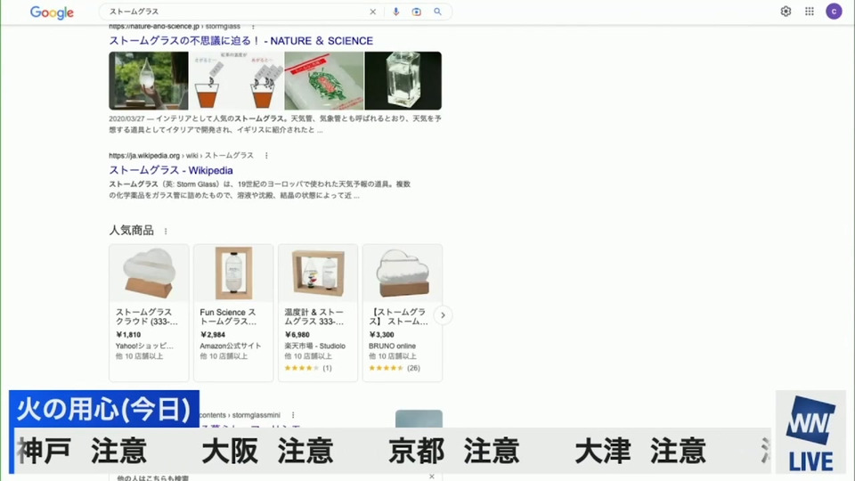This screenshot has width=855, height=481.
Task: Open the settings gear icon
Action: click(786, 11)
